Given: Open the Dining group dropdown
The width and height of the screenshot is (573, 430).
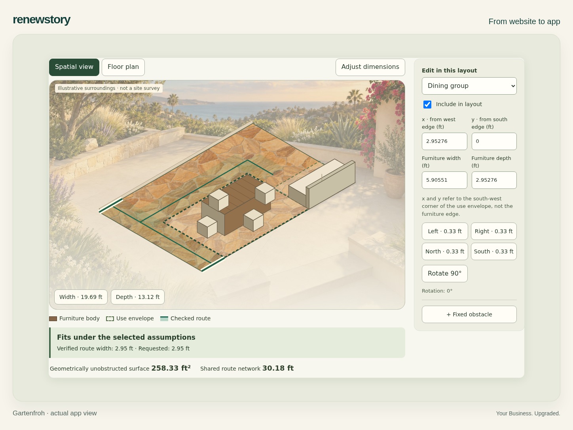Looking at the screenshot, I should point(469,86).
